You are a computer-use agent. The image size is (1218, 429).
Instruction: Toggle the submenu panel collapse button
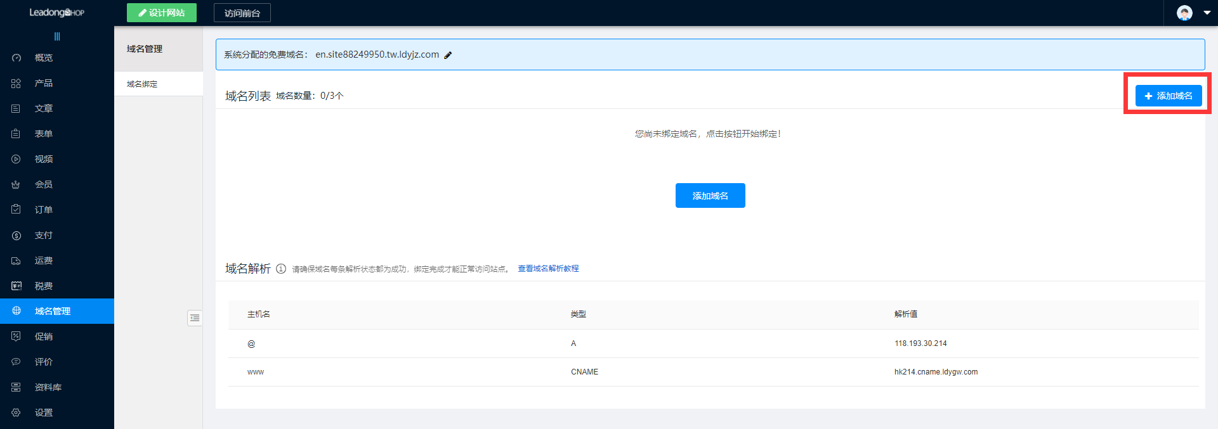pos(195,317)
